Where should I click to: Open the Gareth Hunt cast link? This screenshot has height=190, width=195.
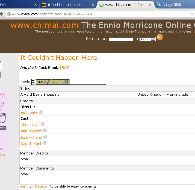[31, 144]
